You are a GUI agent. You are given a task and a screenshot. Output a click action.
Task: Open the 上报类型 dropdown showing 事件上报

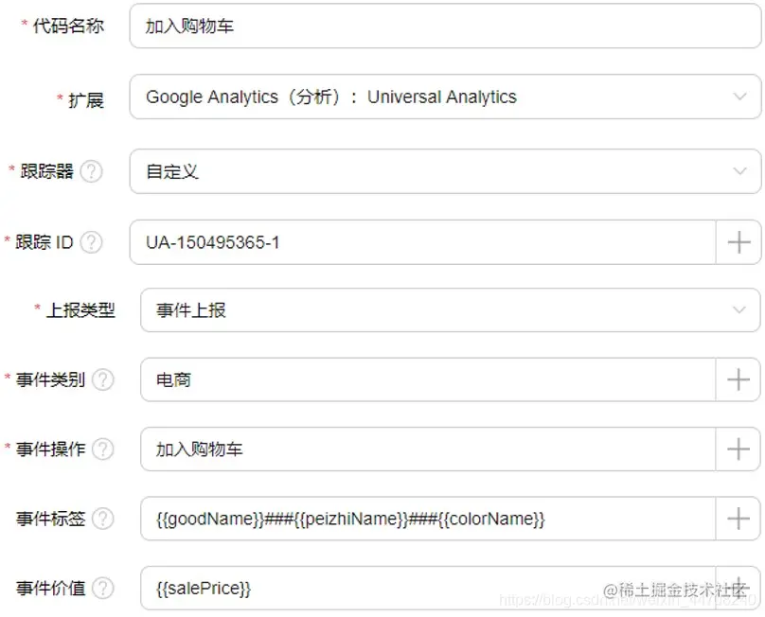(451, 310)
